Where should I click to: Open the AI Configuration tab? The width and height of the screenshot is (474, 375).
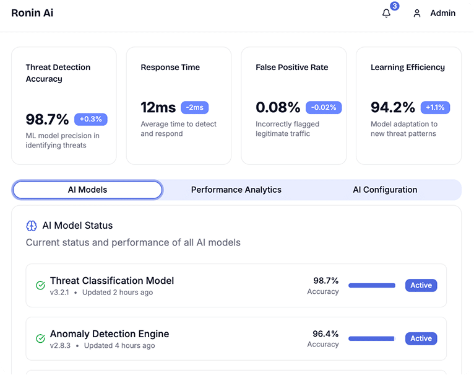(x=385, y=190)
